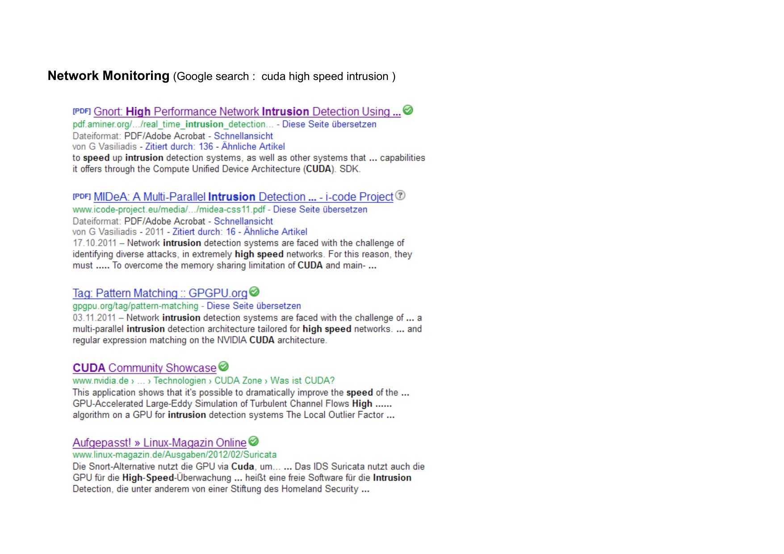Open MIDeA Multi-Parallel Intrusion Detection link

pyautogui.click(x=243, y=197)
